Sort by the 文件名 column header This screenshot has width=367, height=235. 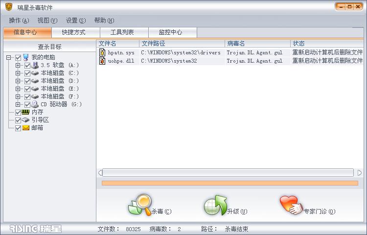click(118, 44)
